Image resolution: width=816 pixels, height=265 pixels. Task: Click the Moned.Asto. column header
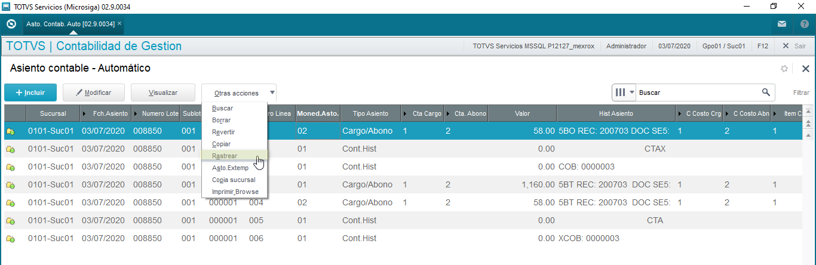[318, 113]
